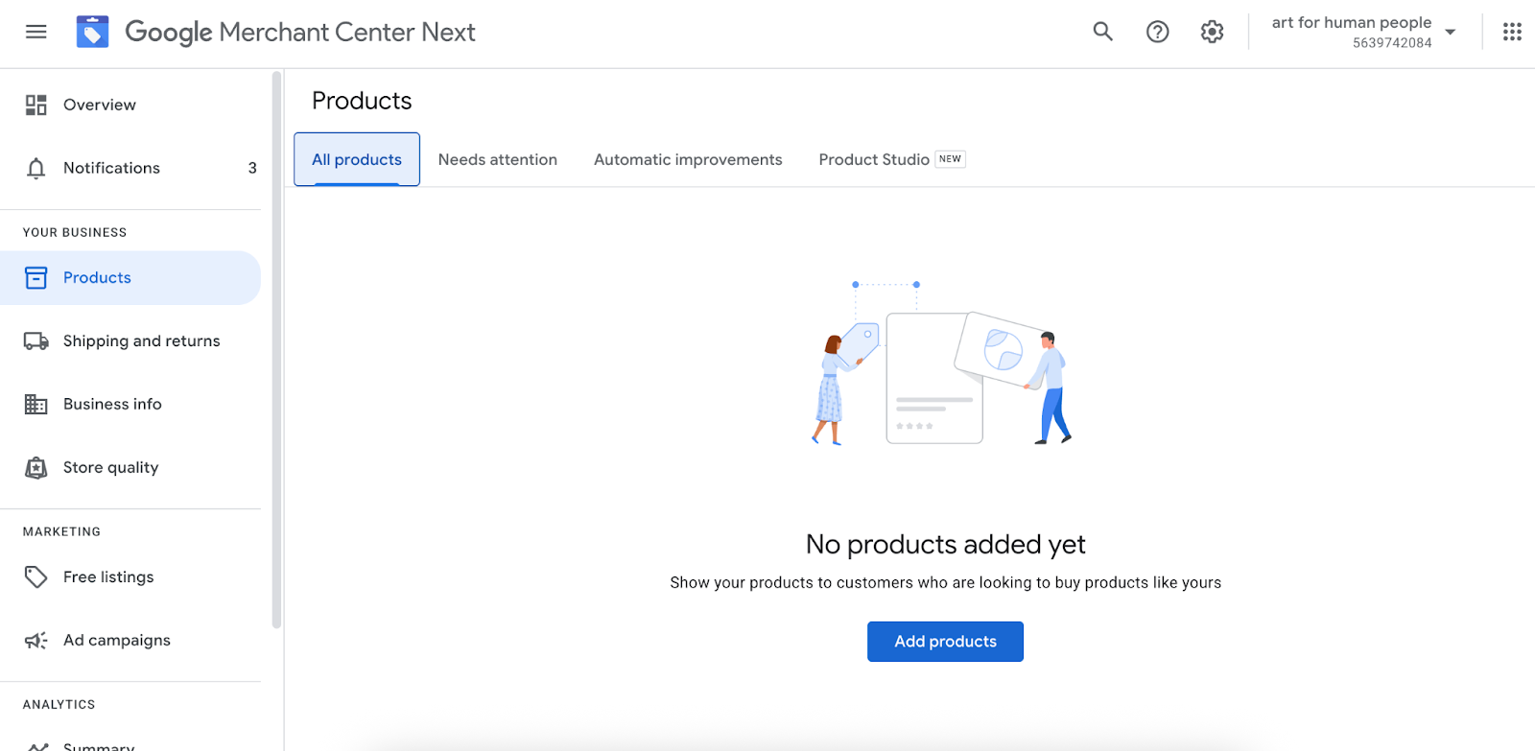
Task: Open Free listings under Marketing
Action: (130, 577)
